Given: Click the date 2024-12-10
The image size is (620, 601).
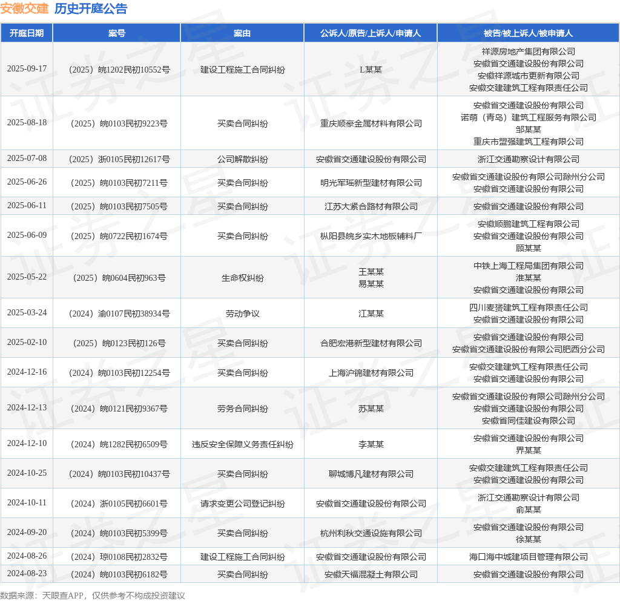Looking at the screenshot, I should 27,444.
